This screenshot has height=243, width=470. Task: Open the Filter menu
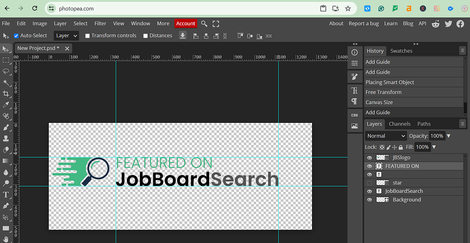click(x=100, y=23)
